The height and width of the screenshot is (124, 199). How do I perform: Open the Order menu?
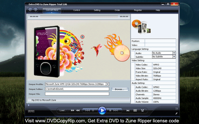(117, 10)
